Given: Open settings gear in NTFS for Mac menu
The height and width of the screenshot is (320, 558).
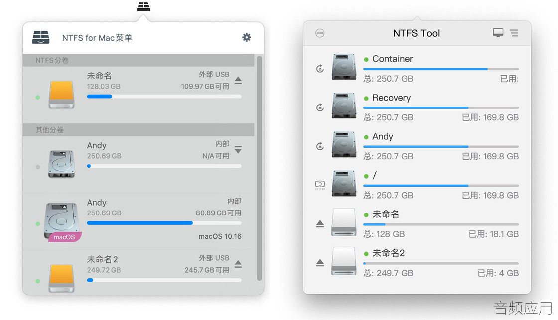Looking at the screenshot, I should pyautogui.click(x=247, y=37).
